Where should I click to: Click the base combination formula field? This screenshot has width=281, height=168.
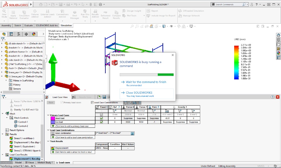tap(113, 133)
